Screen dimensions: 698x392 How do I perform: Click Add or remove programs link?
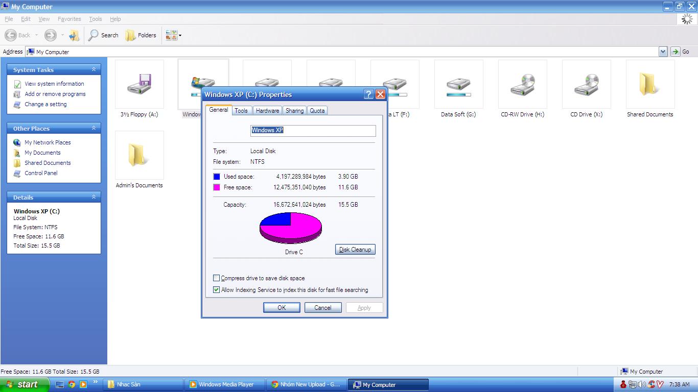55,94
